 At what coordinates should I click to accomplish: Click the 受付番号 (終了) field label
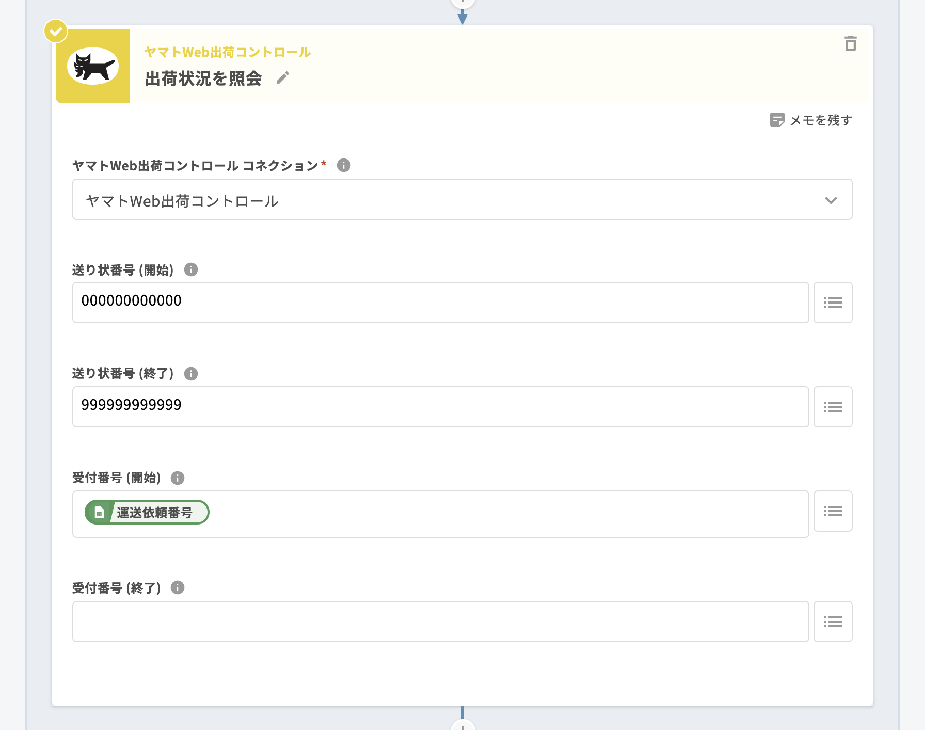tap(117, 588)
